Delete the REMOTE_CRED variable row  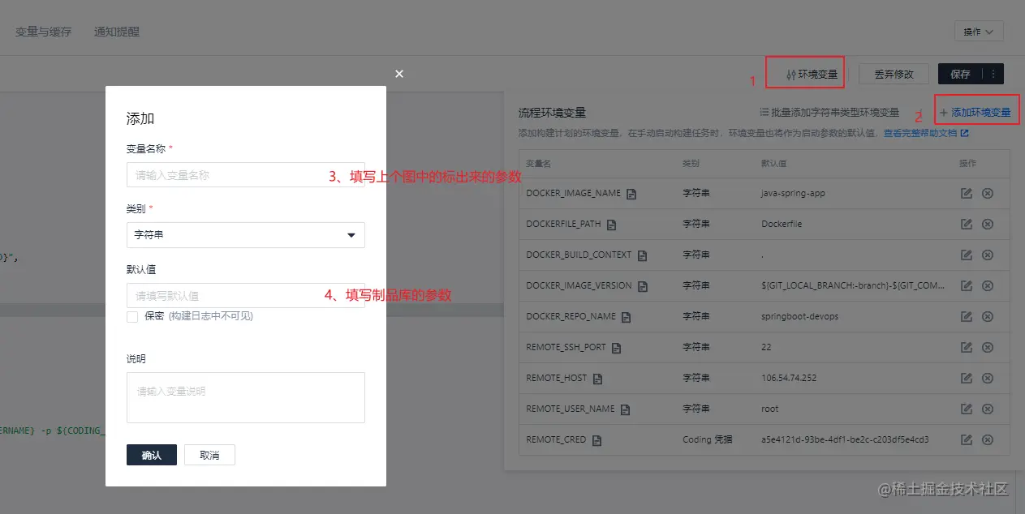click(x=988, y=439)
